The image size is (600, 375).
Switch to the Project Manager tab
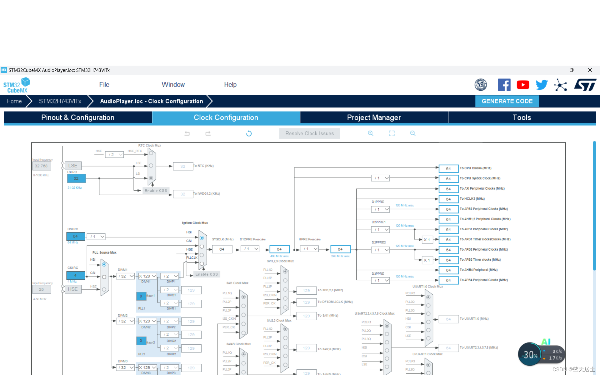(x=374, y=117)
